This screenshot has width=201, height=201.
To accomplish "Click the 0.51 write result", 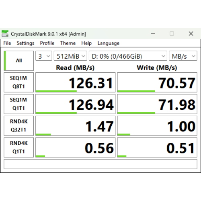I will [157, 148].
